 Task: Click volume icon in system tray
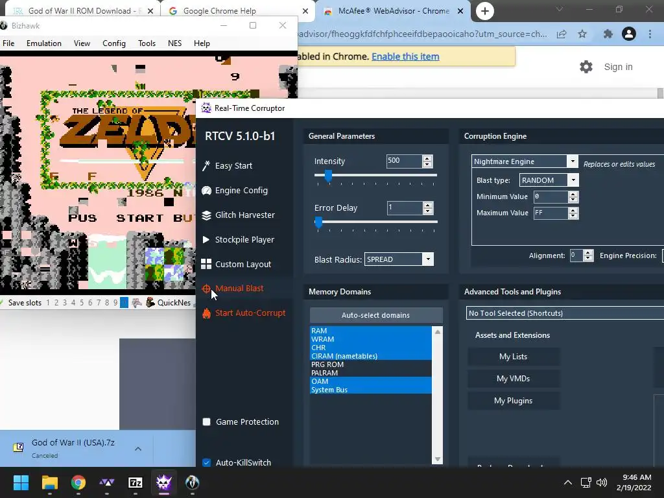click(x=601, y=482)
